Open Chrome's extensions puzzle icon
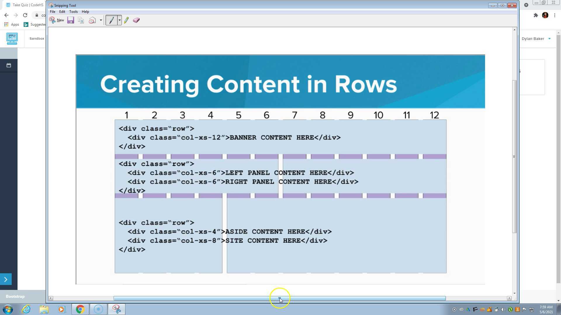 pyautogui.click(x=536, y=15)
